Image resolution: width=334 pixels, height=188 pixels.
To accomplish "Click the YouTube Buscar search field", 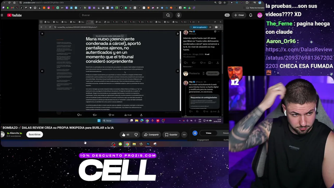I will point(121,15).
